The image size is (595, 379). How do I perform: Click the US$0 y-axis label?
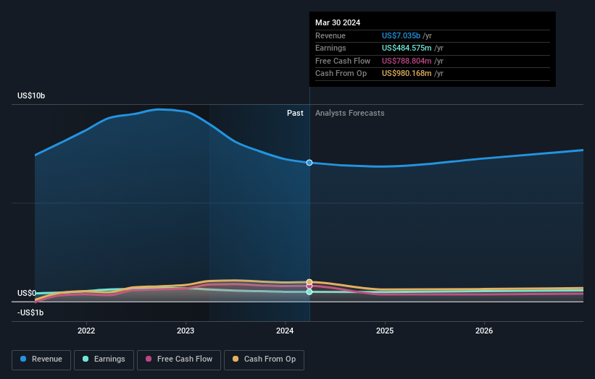[27, 293]
